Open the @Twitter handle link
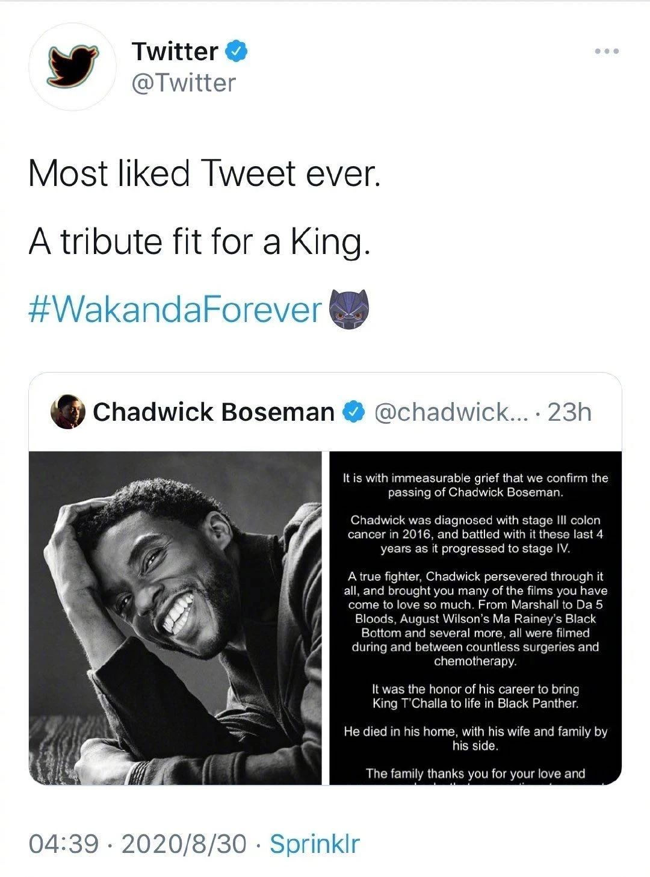This screenshot has height=877, width=650. [x=184, y=82]
